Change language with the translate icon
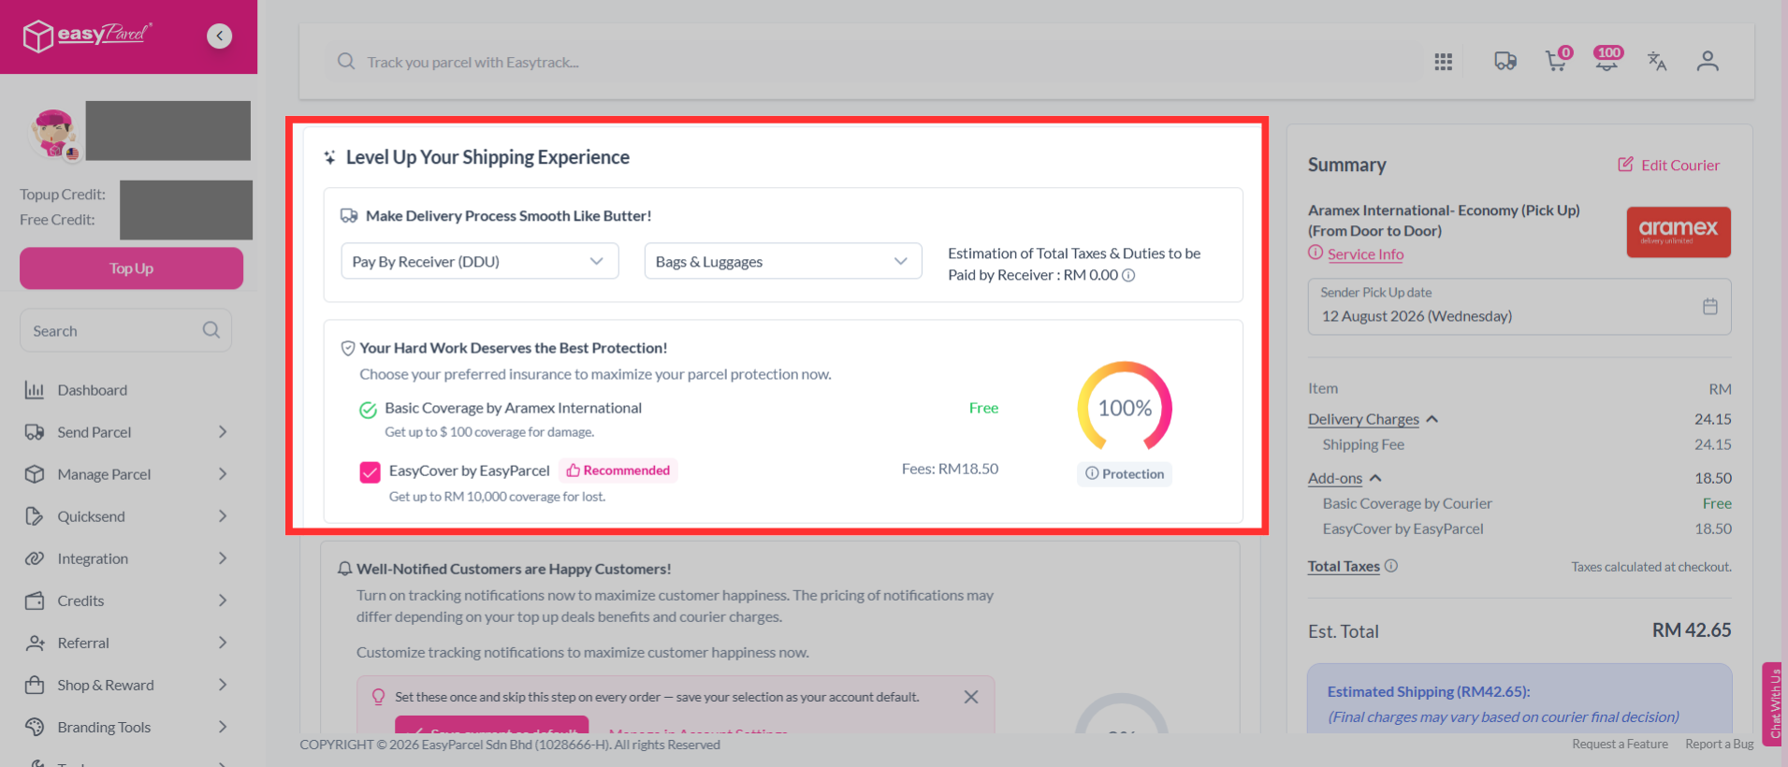Viewport: 1788px width, 767px height. (x=1657, y=62)
